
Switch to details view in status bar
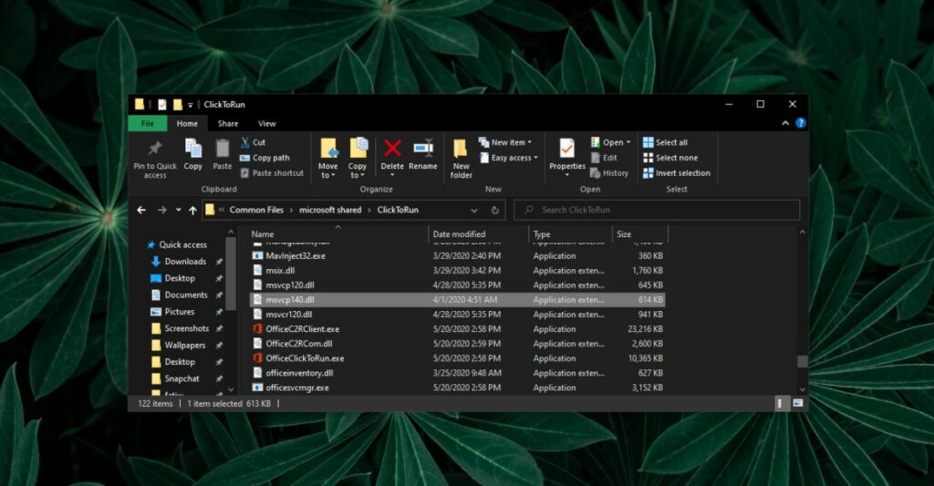(x=782, y=403)
